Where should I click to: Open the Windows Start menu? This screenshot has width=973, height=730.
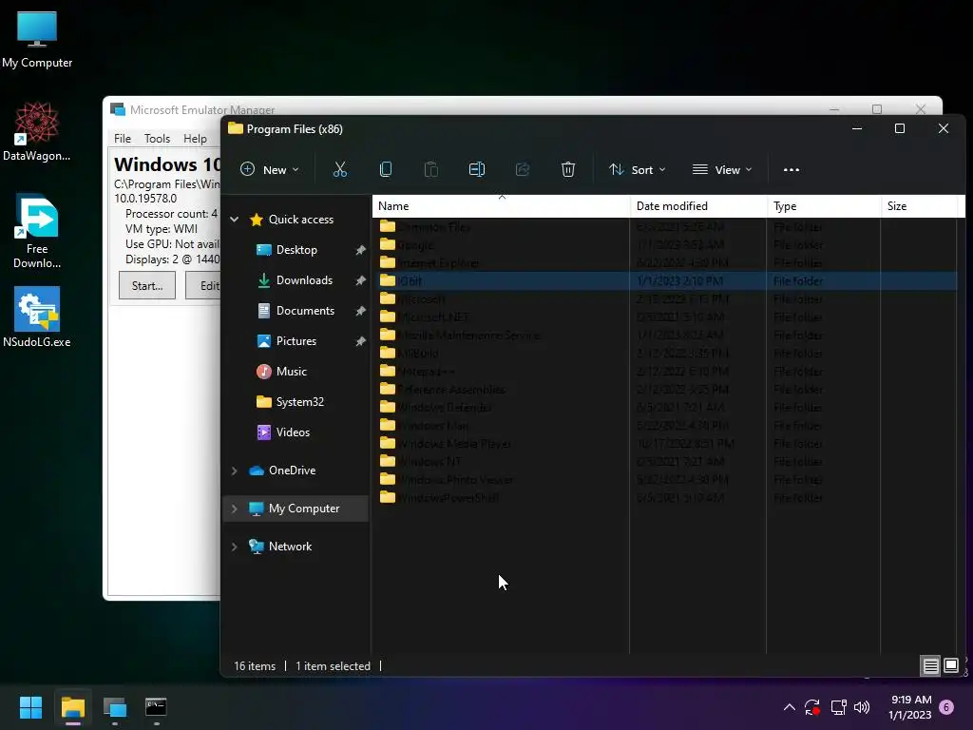(x=30, y=707)
